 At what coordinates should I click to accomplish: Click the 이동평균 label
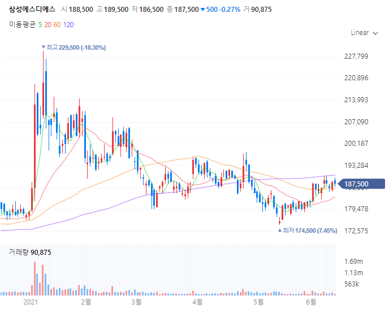(x=22, y=24)
